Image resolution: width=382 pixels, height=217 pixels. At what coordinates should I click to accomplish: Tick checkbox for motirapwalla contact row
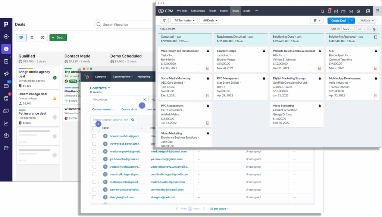click(94, 182)
